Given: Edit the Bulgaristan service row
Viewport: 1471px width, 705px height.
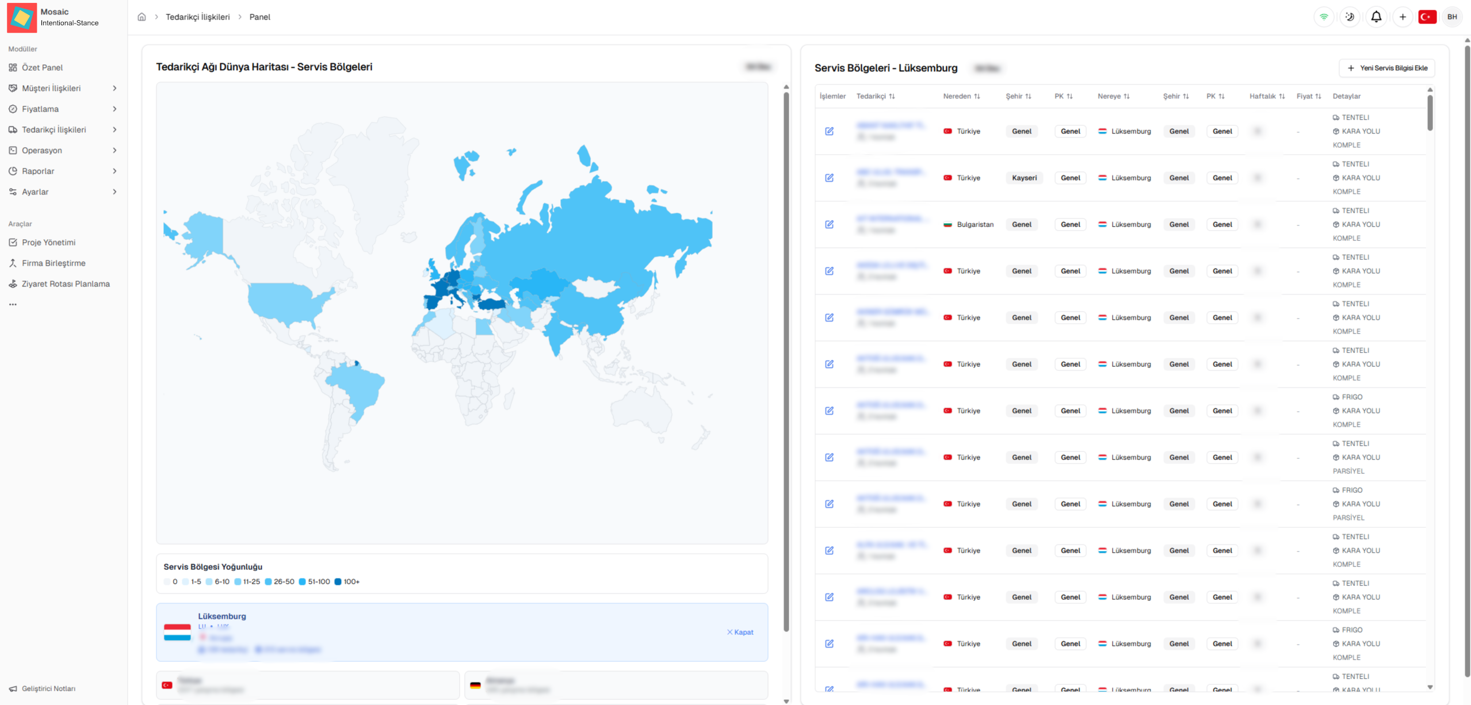Looking at the screenshot, I should tap(829, 224).
